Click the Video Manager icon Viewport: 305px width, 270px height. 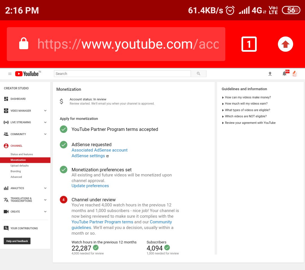coord(6,111)
